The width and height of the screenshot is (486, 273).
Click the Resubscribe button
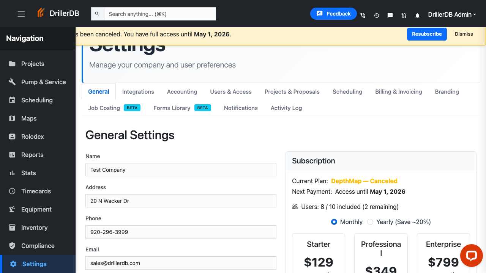(427, 34)
